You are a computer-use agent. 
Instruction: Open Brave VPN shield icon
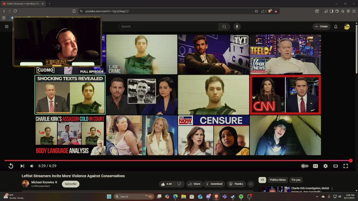(x=348, y=11)
